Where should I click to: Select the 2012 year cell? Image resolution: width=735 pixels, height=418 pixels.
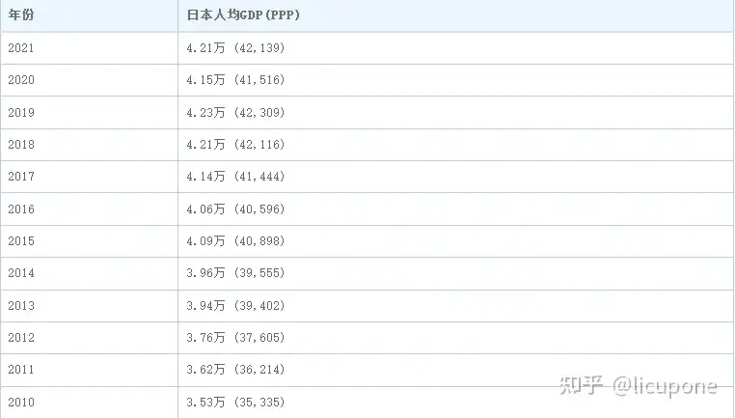21,337
